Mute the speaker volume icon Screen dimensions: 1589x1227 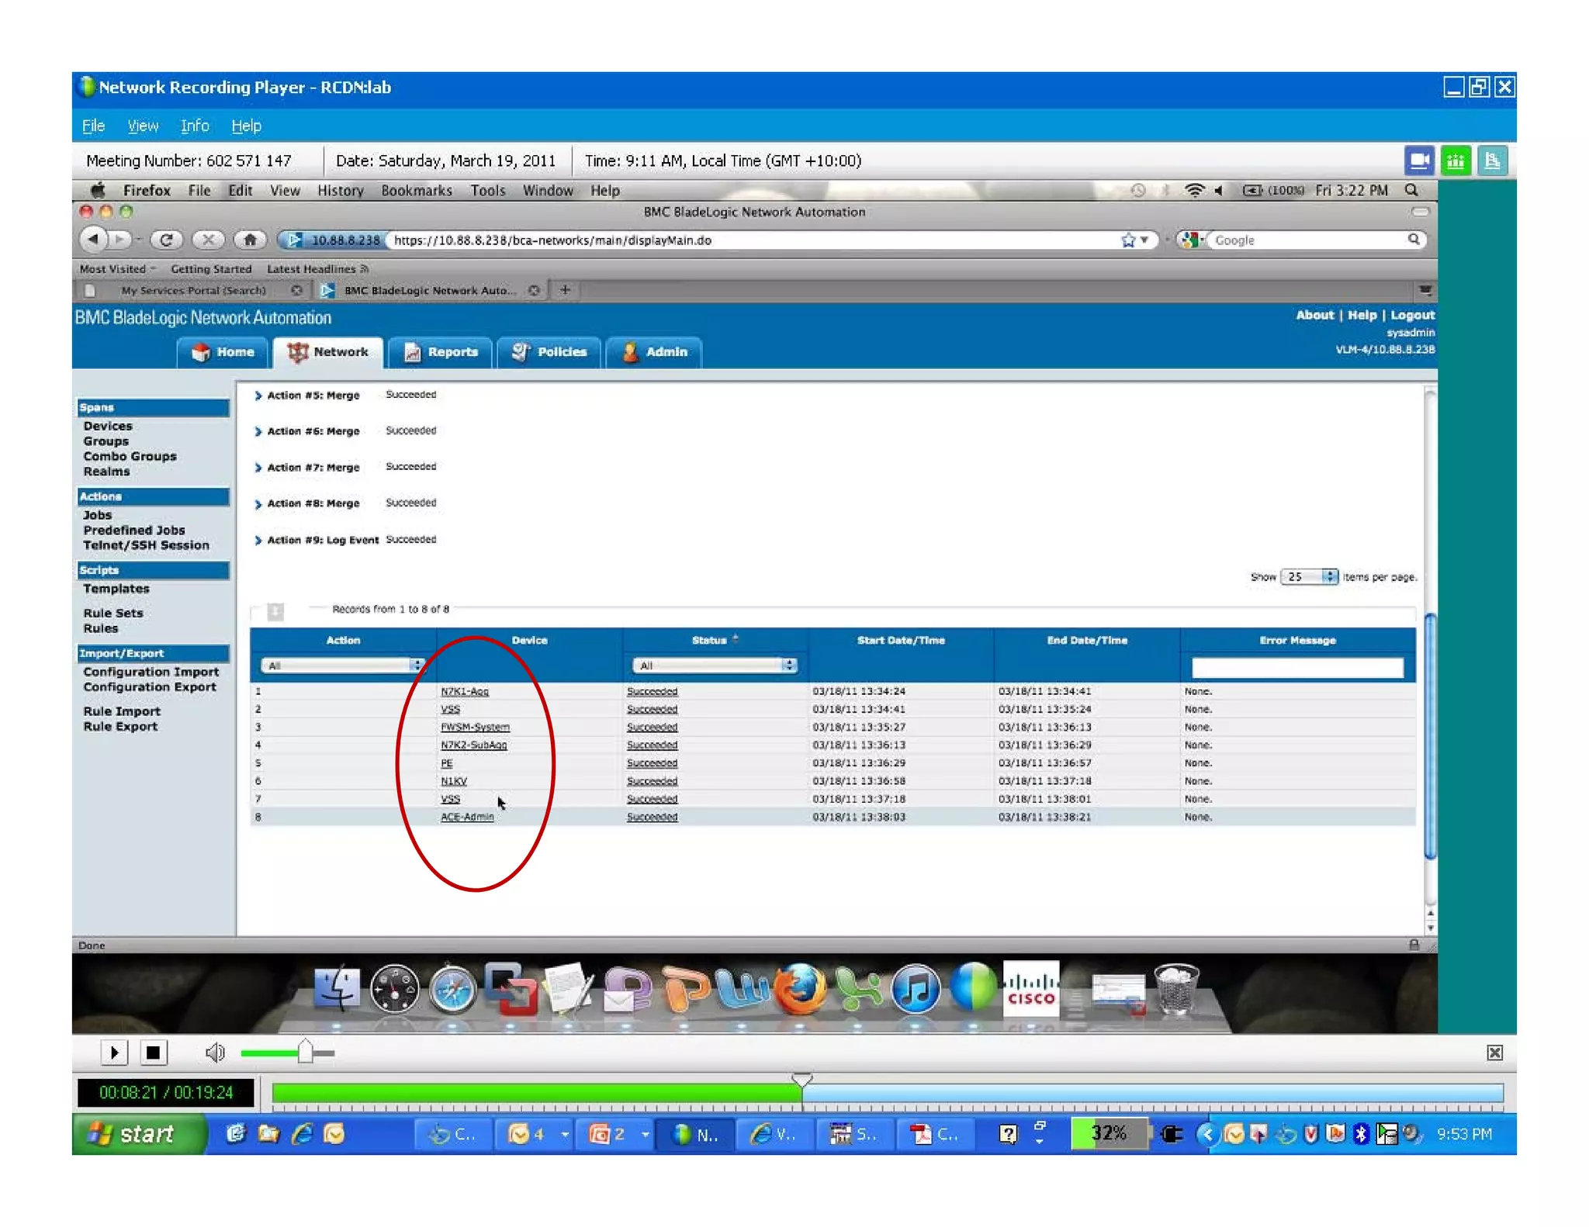(214, 1052)
